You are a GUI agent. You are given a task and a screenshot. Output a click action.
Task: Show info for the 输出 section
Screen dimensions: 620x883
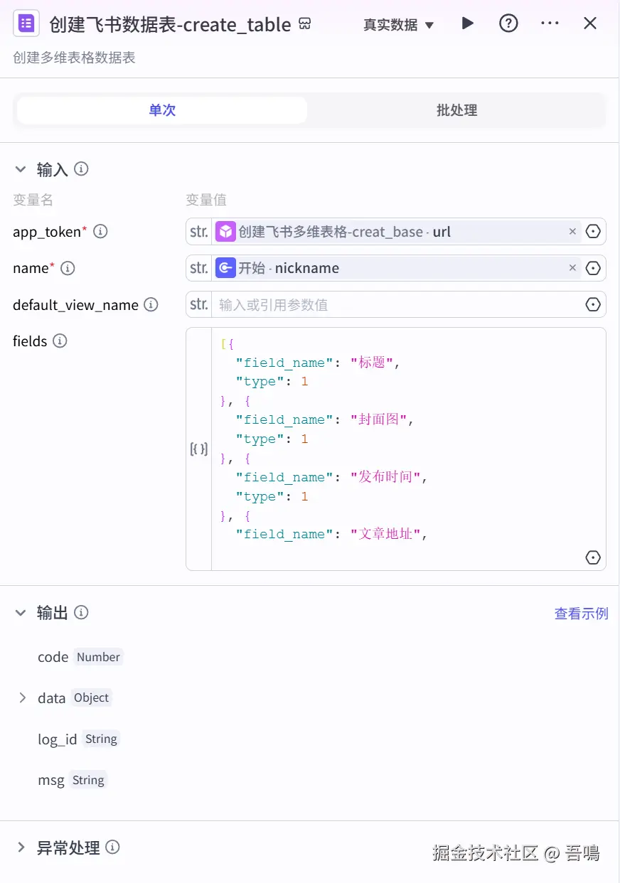point(82,612)
